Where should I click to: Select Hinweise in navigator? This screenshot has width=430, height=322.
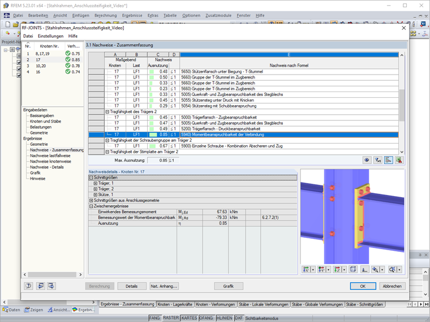pos(37,179)
